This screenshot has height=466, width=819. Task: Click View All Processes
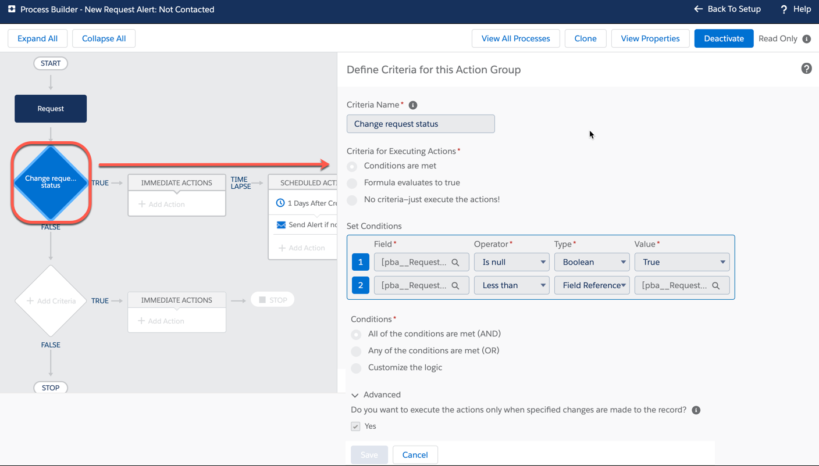515,38
